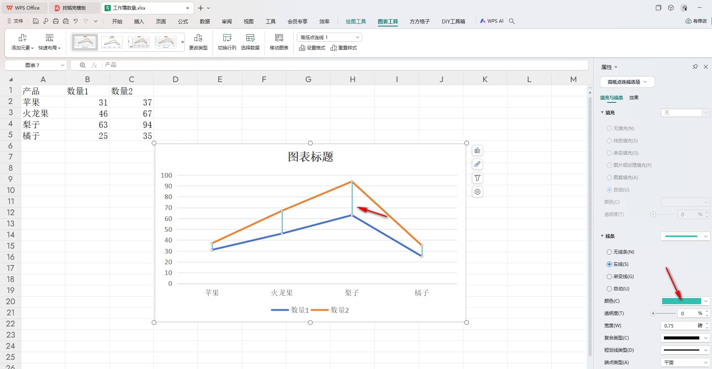Click the Save icon in quick access toolbar

point(36,21)
